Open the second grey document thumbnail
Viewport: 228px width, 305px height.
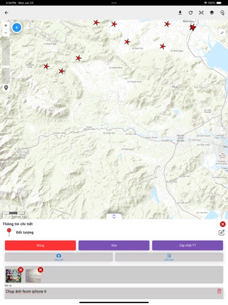[x=33, y=276]
